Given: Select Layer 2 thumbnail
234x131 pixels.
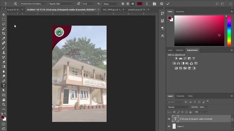Looking at the screenshot, I should pyautogui.click(x=174, y=126).
